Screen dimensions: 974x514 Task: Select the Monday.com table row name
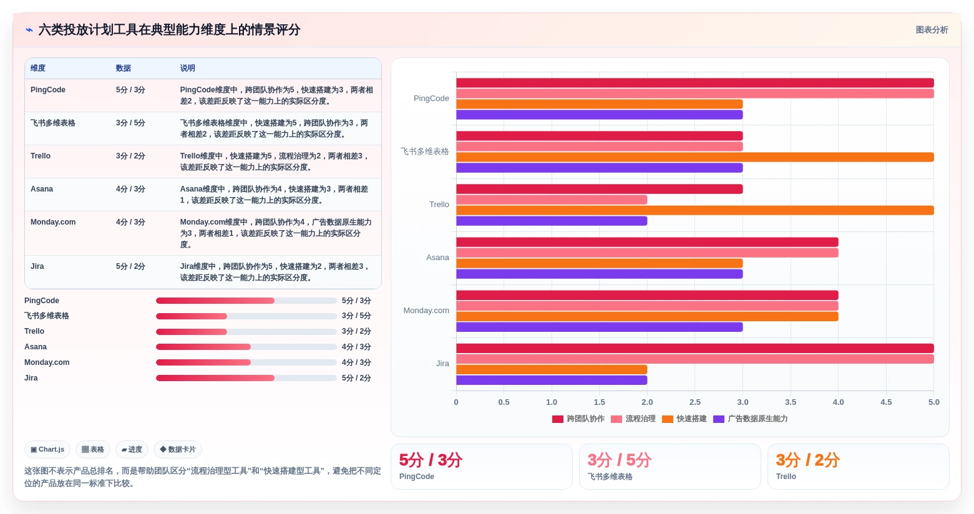tap(53, 222)
